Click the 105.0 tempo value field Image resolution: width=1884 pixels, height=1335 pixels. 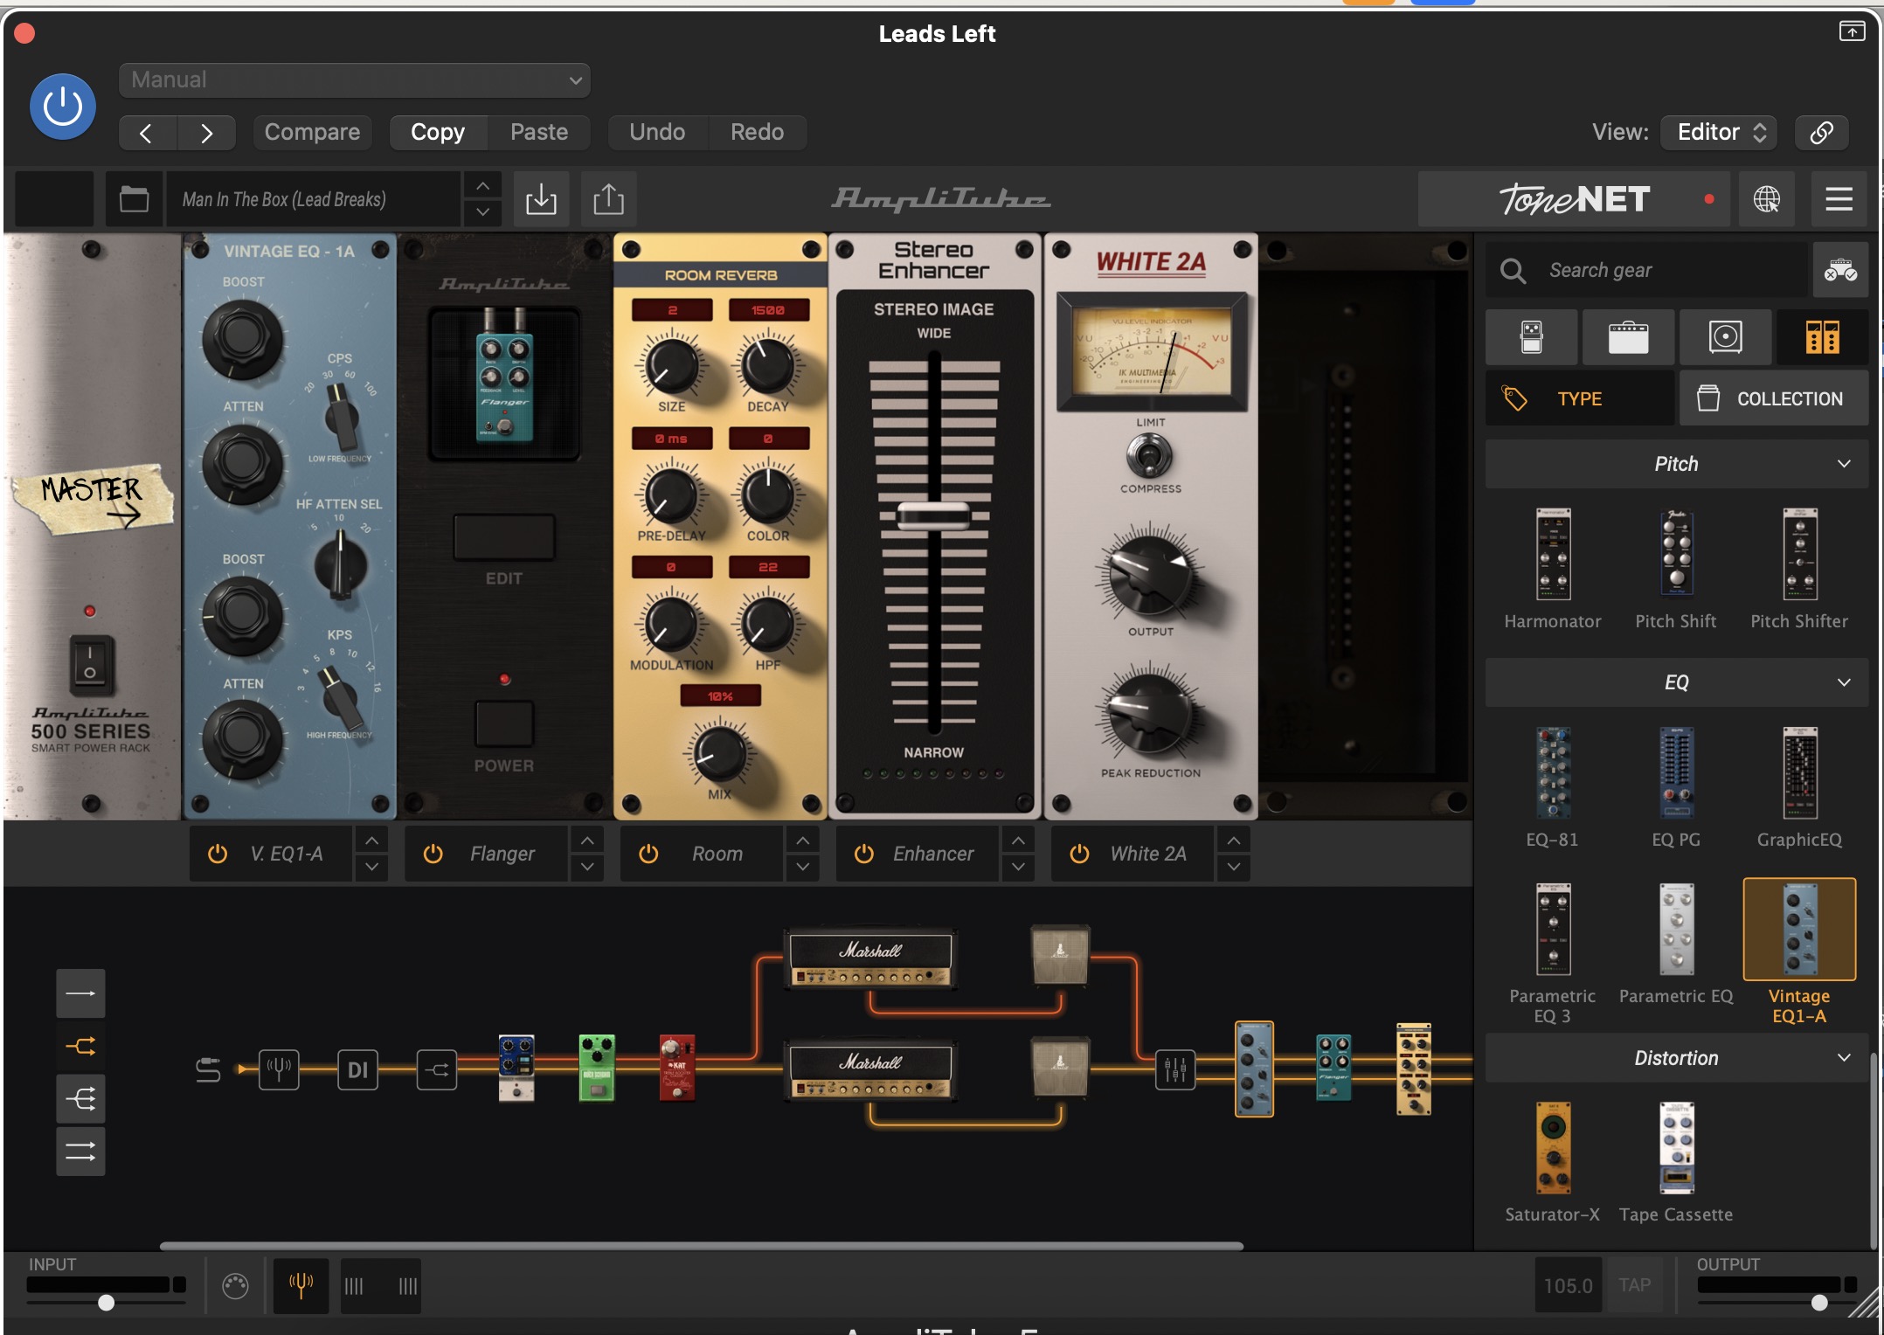coord(1568,1285)
